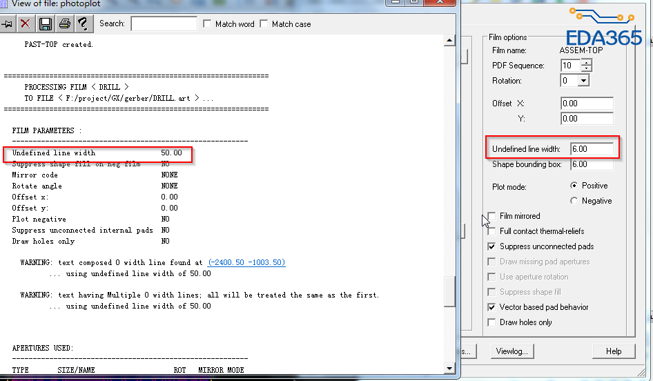
Task: Click the Shape bounding box field
Action: [x=592, y=164]
